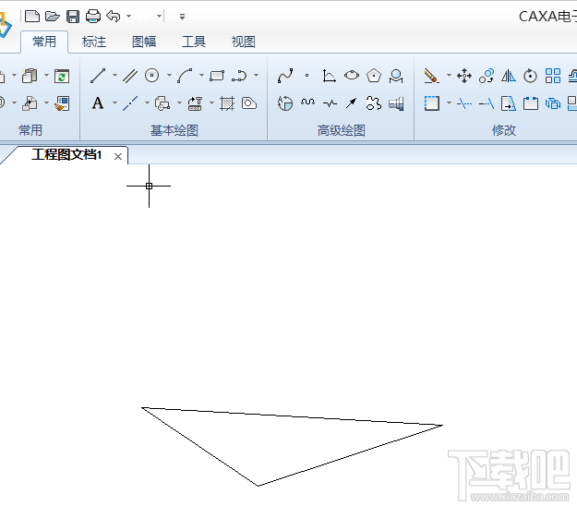Select the Hatch fill tool

coord(227,103)
